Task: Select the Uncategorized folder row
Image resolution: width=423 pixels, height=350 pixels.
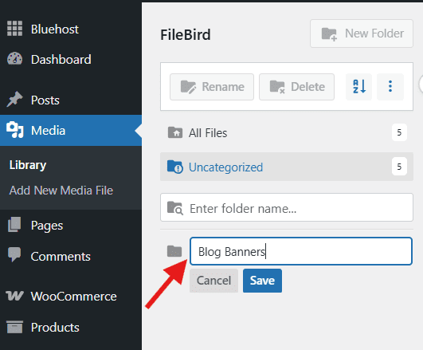Action: click(x=287, y=167)
